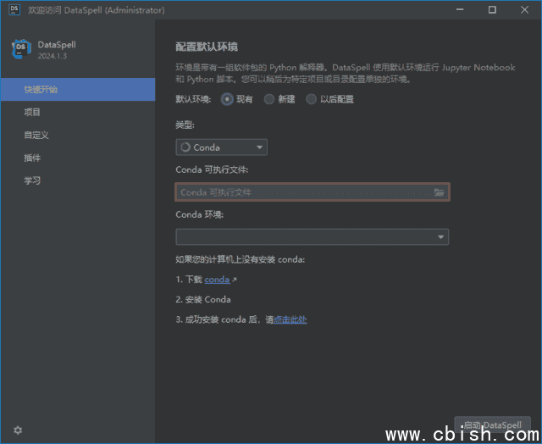Click the 启动 DataSpell button
The height and width of the screenshot is (444, 542).
(x=492, y=425)
